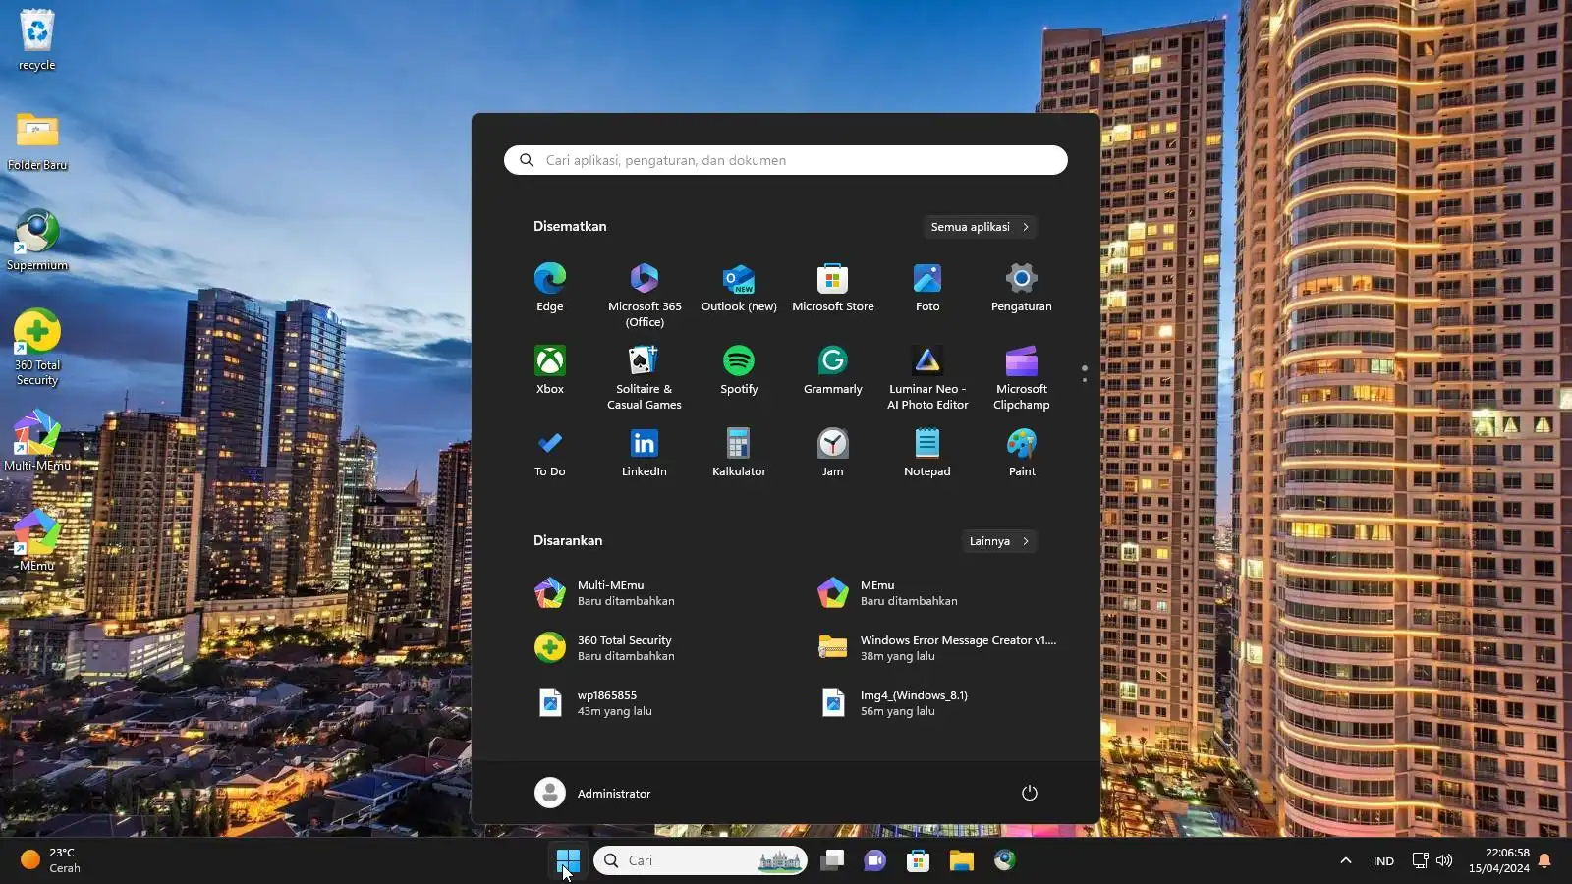Screen dimensions: 1572x884
Task: Open the Foto app
Action: (927, 288)
